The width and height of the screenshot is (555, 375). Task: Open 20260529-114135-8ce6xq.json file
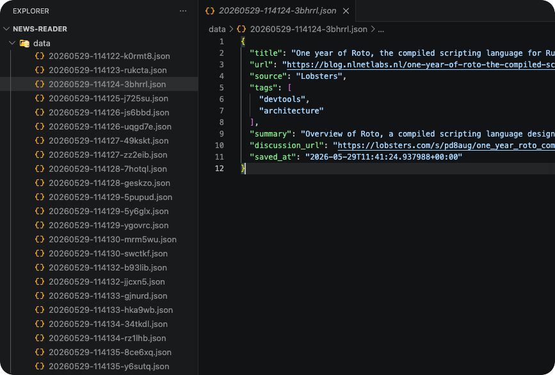[99, 353]
